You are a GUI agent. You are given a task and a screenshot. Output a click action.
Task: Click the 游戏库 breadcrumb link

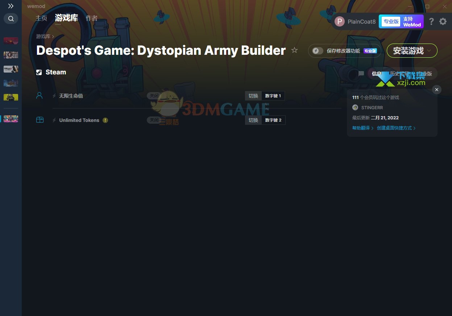43,36
